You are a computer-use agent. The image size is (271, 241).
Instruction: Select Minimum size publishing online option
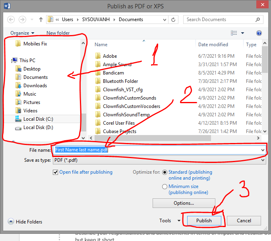(165, 186)
